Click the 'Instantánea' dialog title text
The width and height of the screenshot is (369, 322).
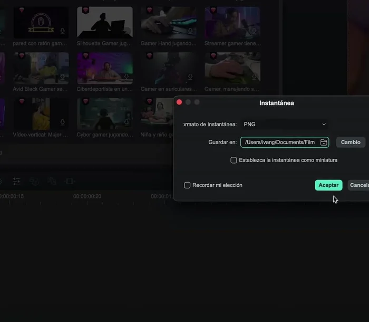tap(277, 103)
